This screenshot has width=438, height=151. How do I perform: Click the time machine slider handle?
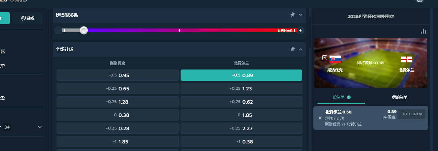[x=84, y=30]
